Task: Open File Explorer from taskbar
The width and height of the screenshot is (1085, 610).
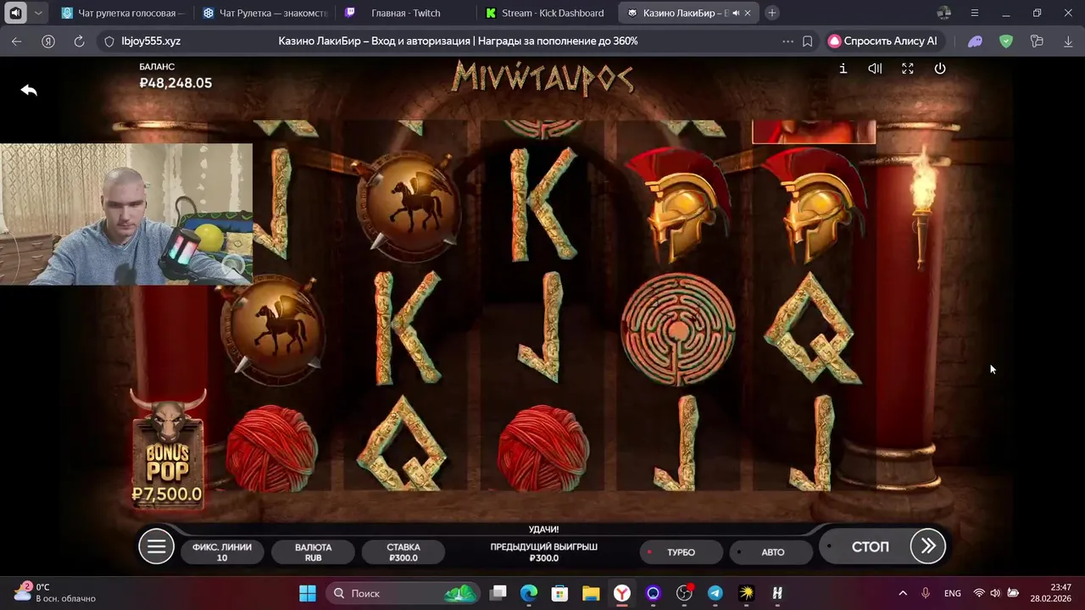Action: [591, 593]
